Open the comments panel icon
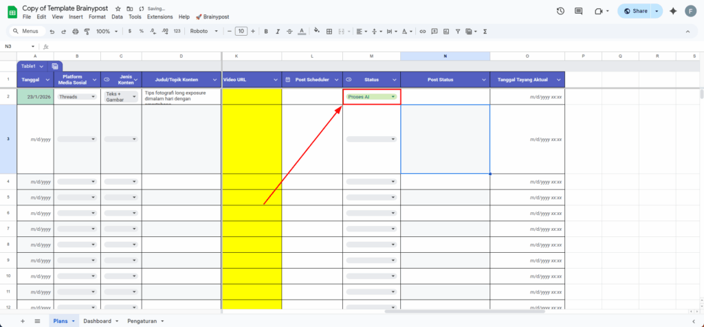Screen dimensions: 704x327 579,11
